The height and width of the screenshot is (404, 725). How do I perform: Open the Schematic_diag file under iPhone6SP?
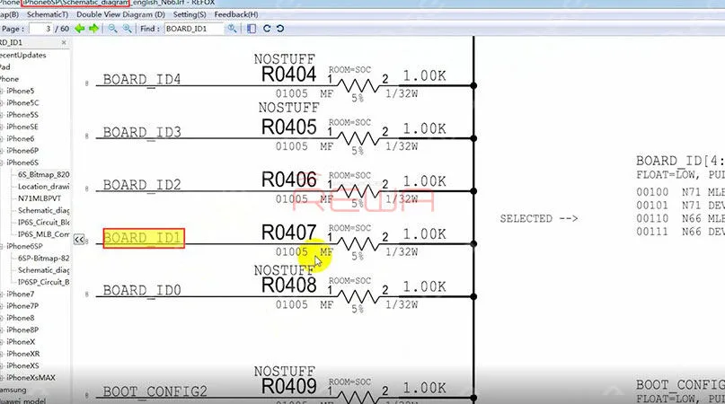(43, 270)
